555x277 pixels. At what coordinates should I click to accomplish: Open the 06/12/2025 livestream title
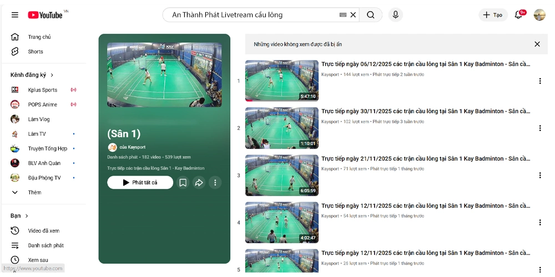[426, 64]
